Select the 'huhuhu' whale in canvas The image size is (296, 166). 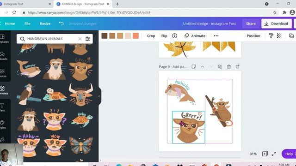tap(180, 92)
